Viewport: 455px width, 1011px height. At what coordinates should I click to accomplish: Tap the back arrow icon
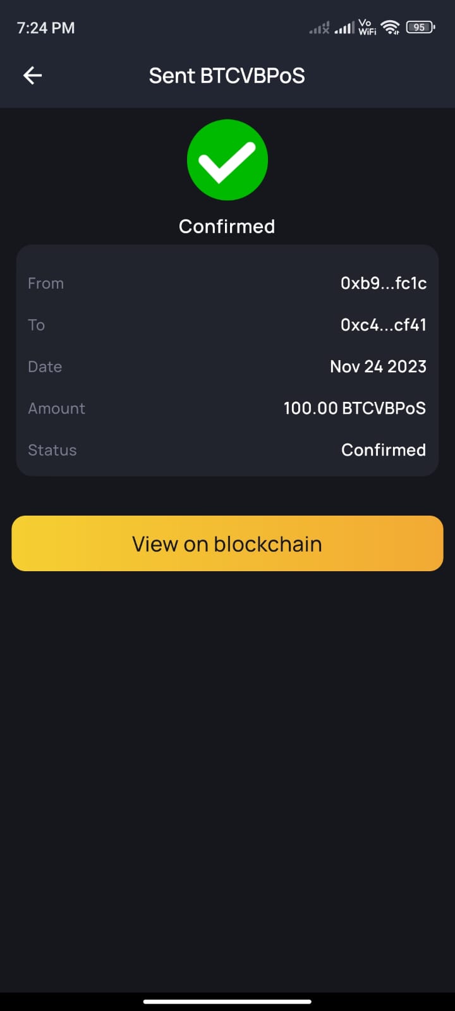click(x=33, y=76)
